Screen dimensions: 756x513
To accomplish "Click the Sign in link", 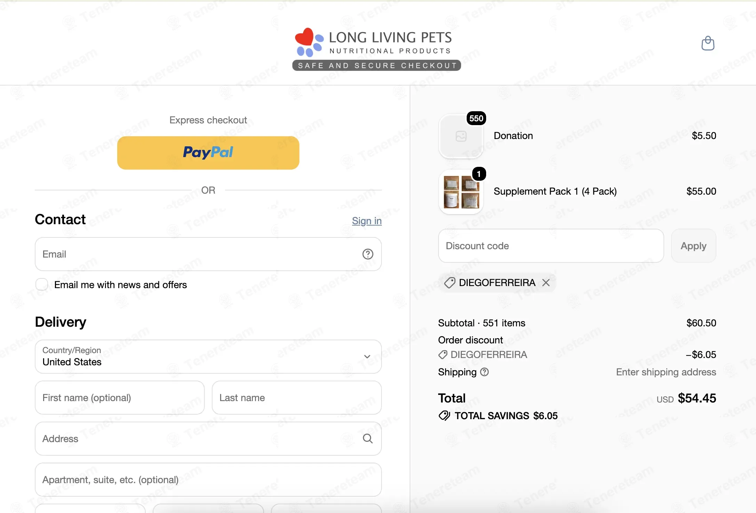I will [367, 221].
